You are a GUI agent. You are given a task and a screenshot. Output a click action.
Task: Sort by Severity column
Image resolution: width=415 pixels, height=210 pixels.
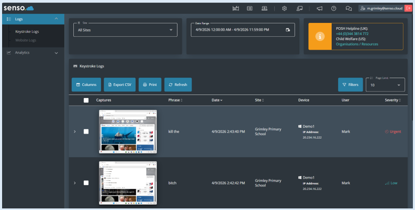tap(392, 100)
